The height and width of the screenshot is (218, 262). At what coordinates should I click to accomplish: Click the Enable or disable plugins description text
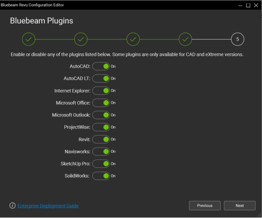coord(127,55)
